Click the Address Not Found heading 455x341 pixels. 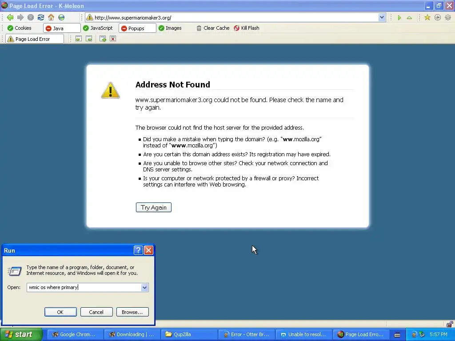click(173, 84)
